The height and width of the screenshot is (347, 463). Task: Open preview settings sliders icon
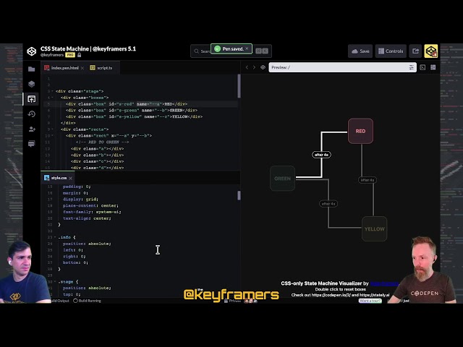[412, 67]
